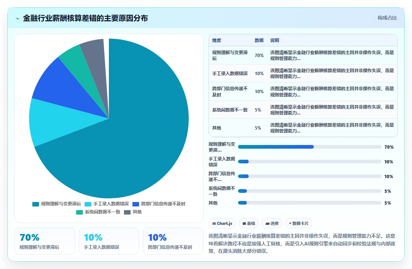
Task: Click the 手工录入数据错误 10% progress bar
Action: click(309, 162)
